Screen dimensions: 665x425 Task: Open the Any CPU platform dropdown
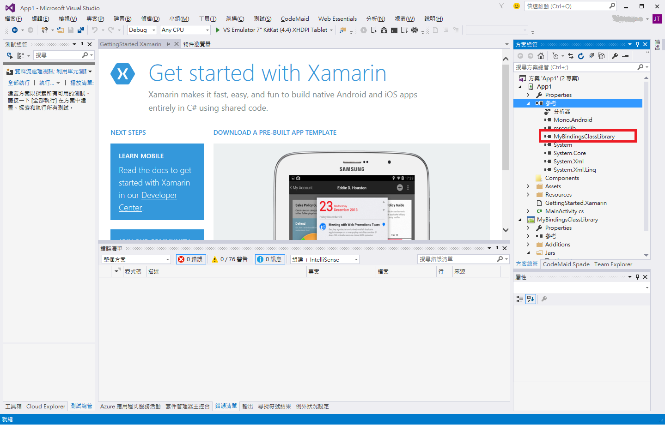(185, 30)
